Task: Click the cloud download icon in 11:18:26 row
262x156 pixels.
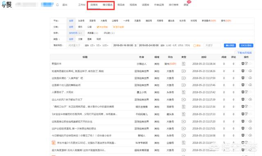Action: [x=250, y=71]
